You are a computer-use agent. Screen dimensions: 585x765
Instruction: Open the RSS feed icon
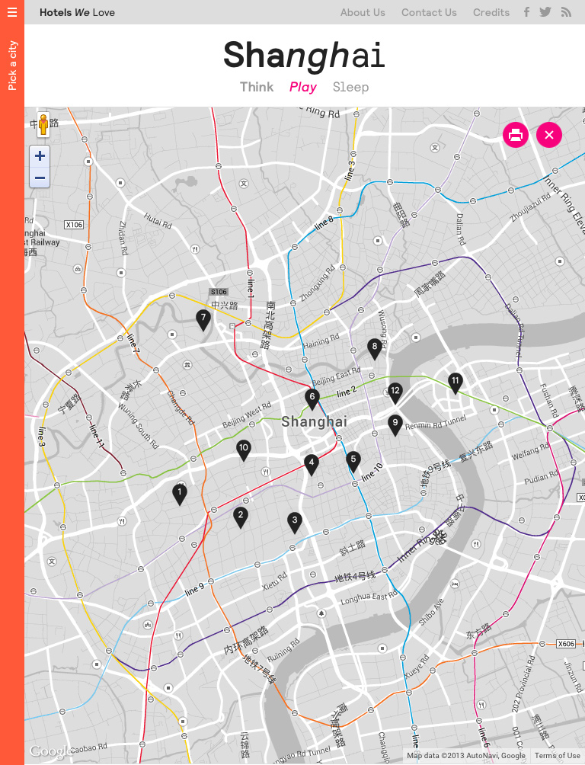[x=566, y=12]
